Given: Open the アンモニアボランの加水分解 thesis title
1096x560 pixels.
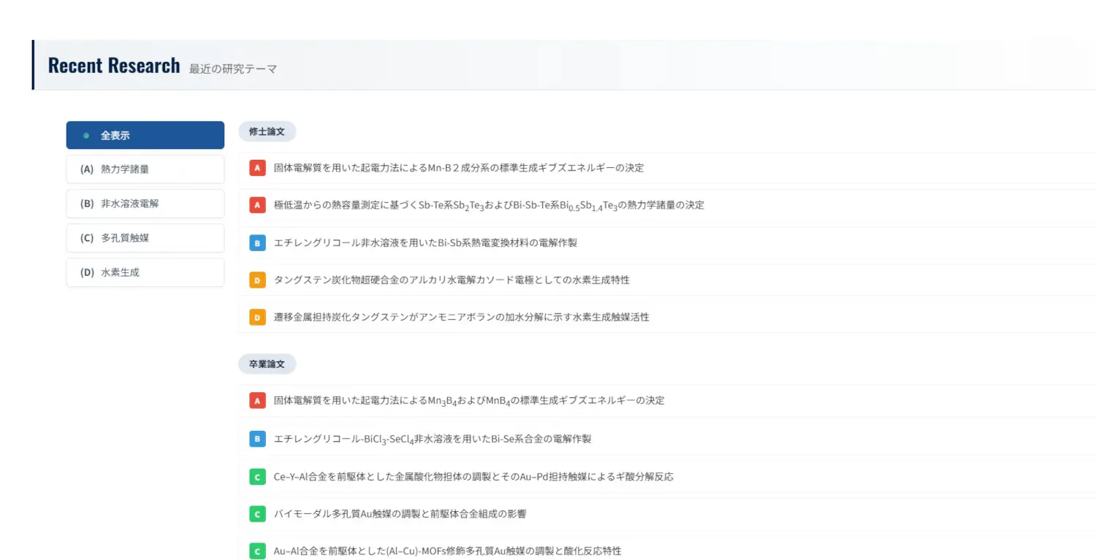Looking at the screenshot, I should pos(462,317).
